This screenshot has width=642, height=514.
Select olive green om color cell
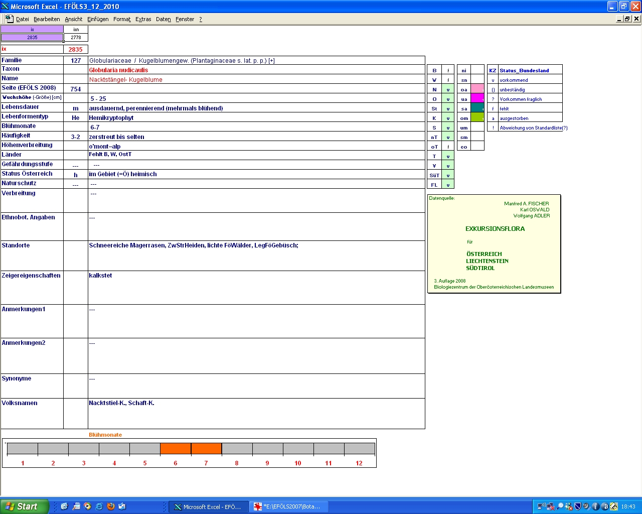click(477, 118)
